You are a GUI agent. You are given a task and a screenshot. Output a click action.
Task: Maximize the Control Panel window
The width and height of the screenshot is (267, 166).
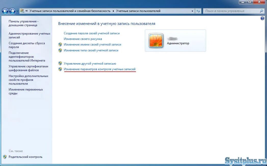click(x=250, y=2)
